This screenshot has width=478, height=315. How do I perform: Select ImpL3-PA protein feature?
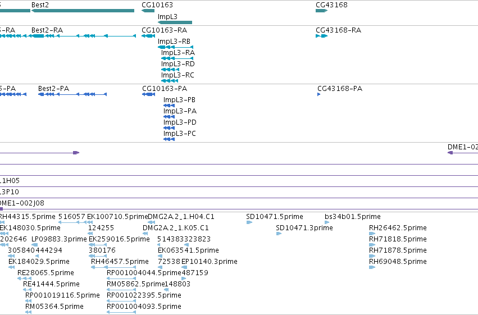169,117
